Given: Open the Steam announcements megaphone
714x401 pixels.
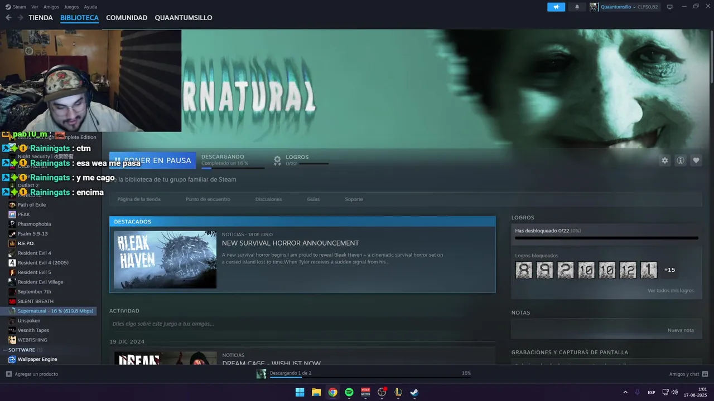Looking at the screenshot, I should coord(556,7).
